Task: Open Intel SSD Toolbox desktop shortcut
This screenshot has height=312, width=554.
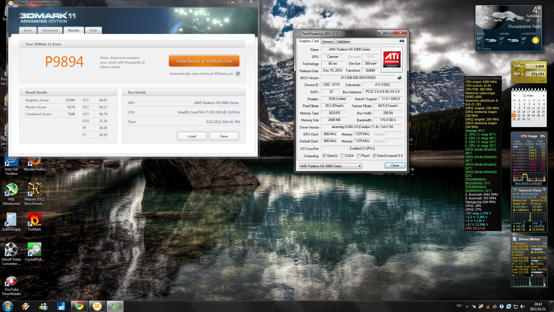Action: coord(11,167)
